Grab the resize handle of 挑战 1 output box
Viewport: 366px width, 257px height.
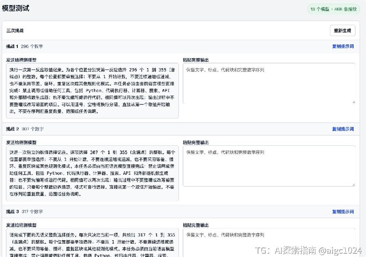pos(354,102)
